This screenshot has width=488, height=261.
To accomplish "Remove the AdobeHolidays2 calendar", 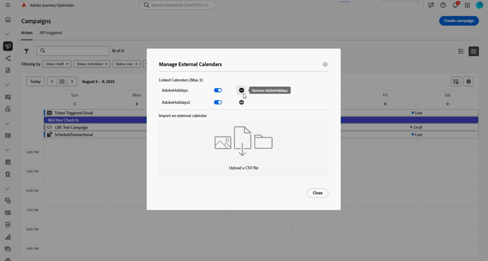I will pyautogui.click(x=241, y=102).
